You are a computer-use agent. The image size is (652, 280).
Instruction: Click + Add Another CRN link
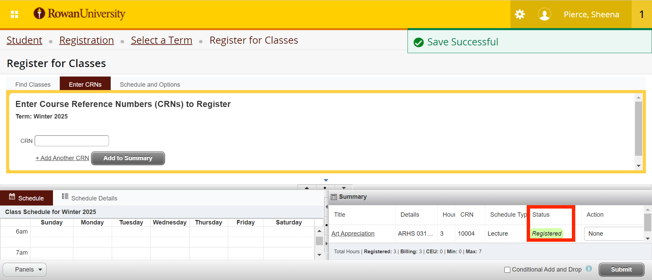[x=62, y=158]
